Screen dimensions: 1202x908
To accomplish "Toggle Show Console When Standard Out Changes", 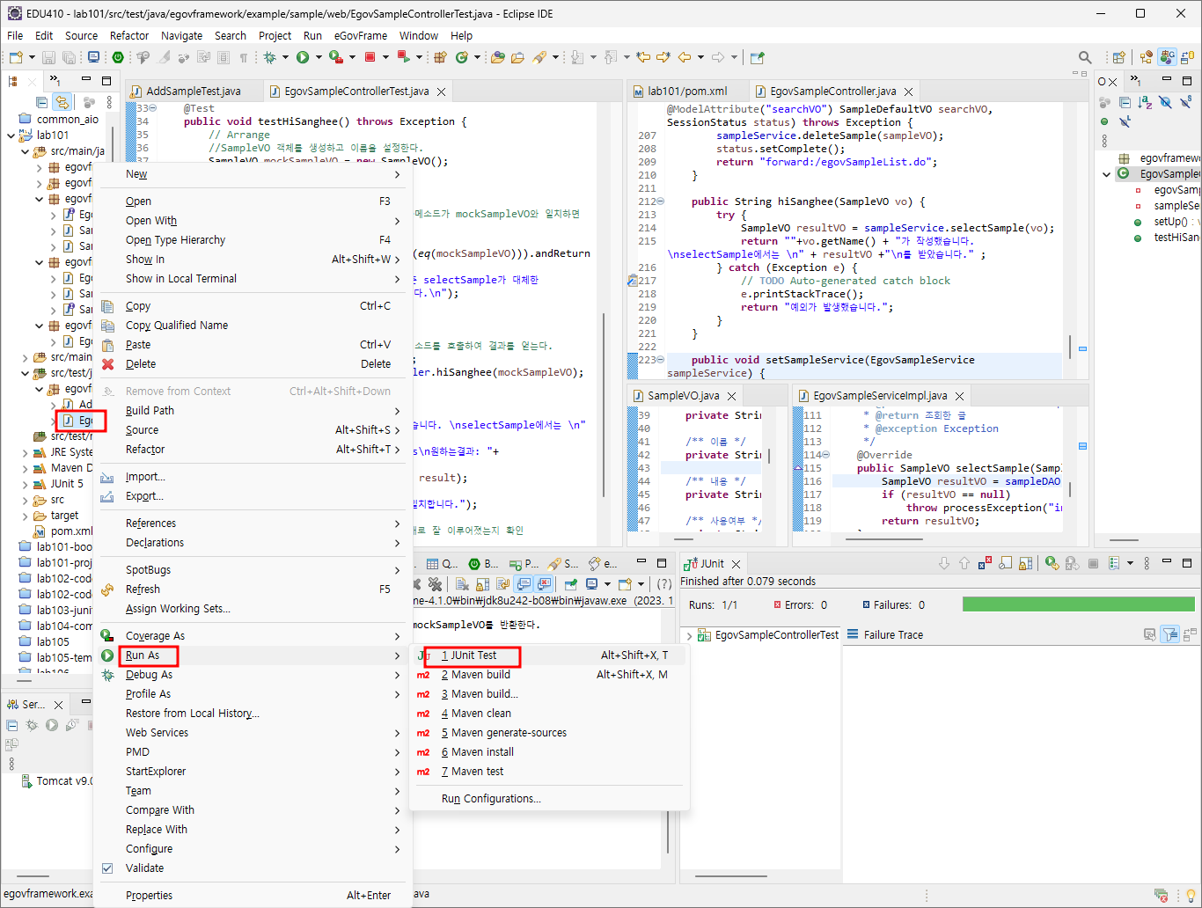I will [x=524, y=584].
